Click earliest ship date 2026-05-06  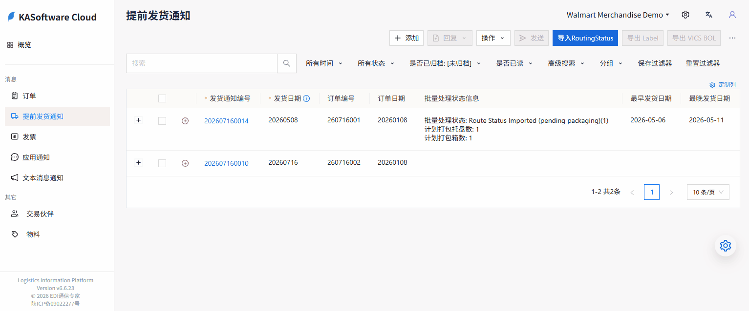point(648,120)
